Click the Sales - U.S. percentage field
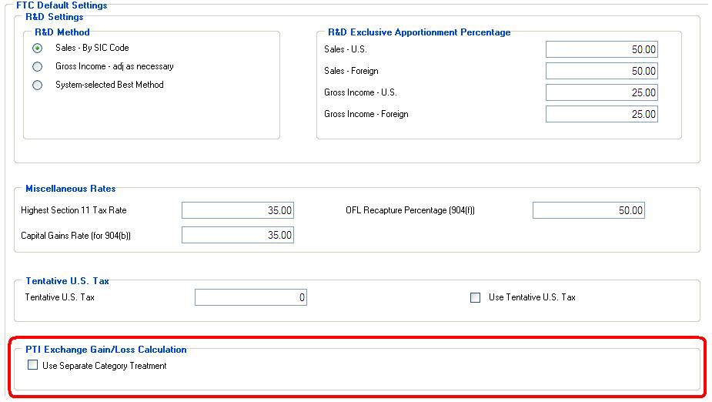Viewport: 712px width, 402px height. (x=601, y=49)
